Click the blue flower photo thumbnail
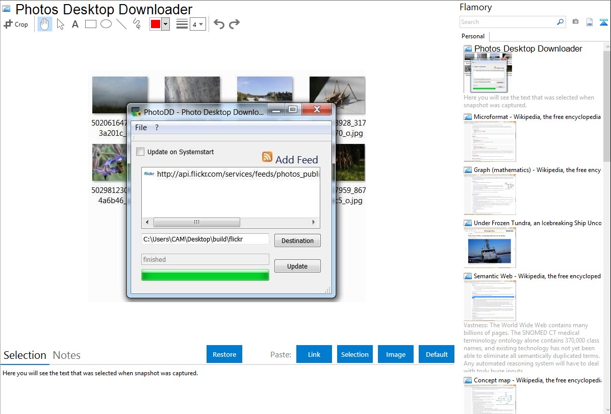611x414 pixels. (x=110, y=162)
